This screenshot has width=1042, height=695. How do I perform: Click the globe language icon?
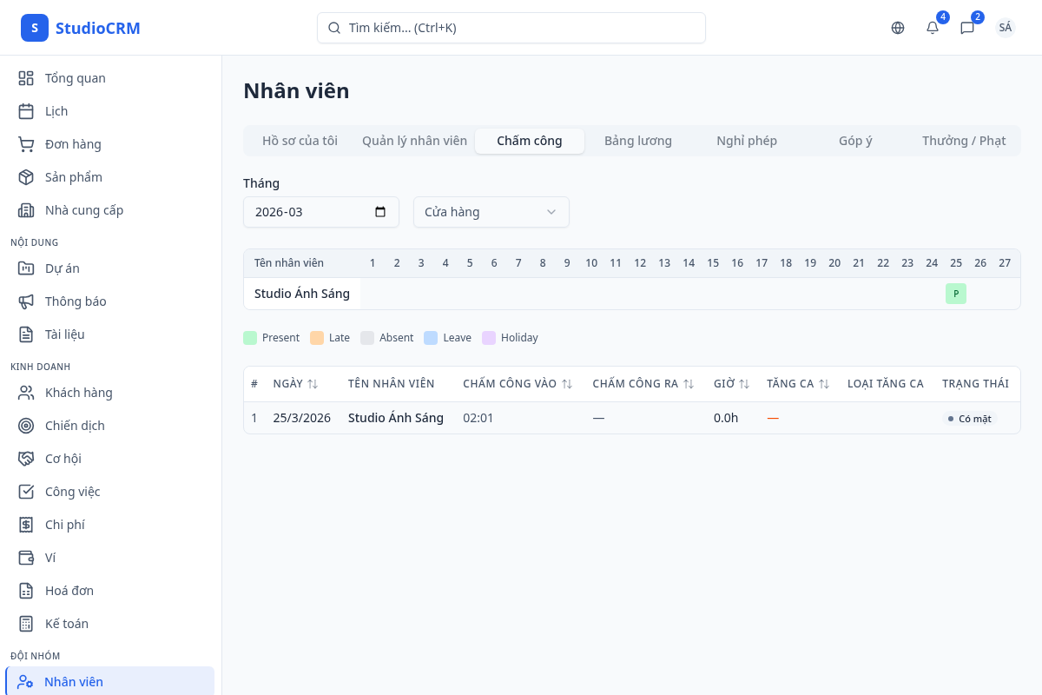click(898, 28)
